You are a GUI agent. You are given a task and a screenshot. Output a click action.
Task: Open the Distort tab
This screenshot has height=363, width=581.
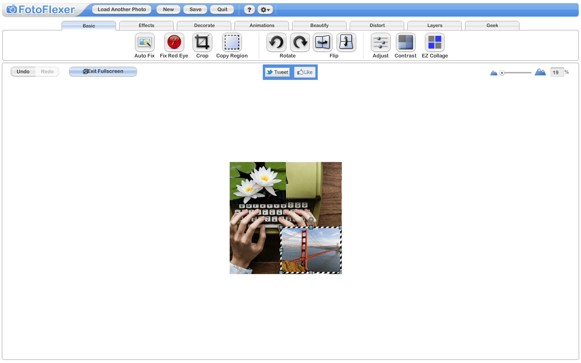tap(377, 25)
